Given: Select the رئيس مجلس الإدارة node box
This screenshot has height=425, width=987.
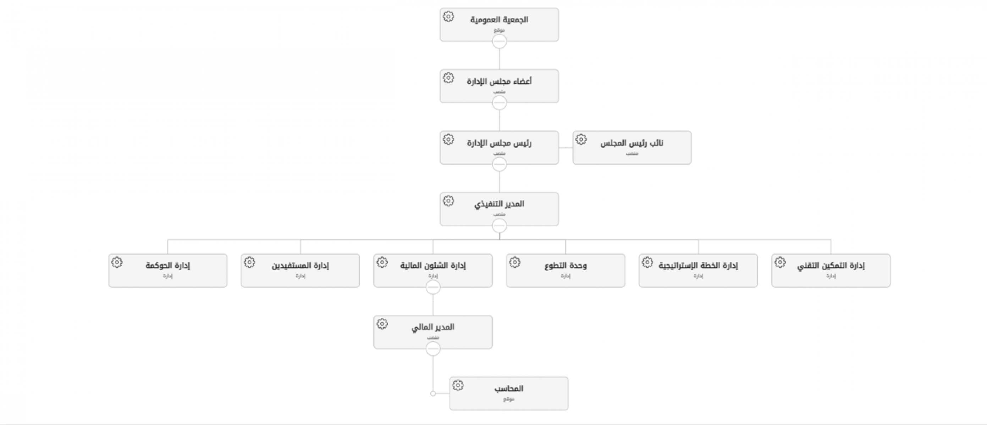Looking at the screenshot, I should (499, 148).
